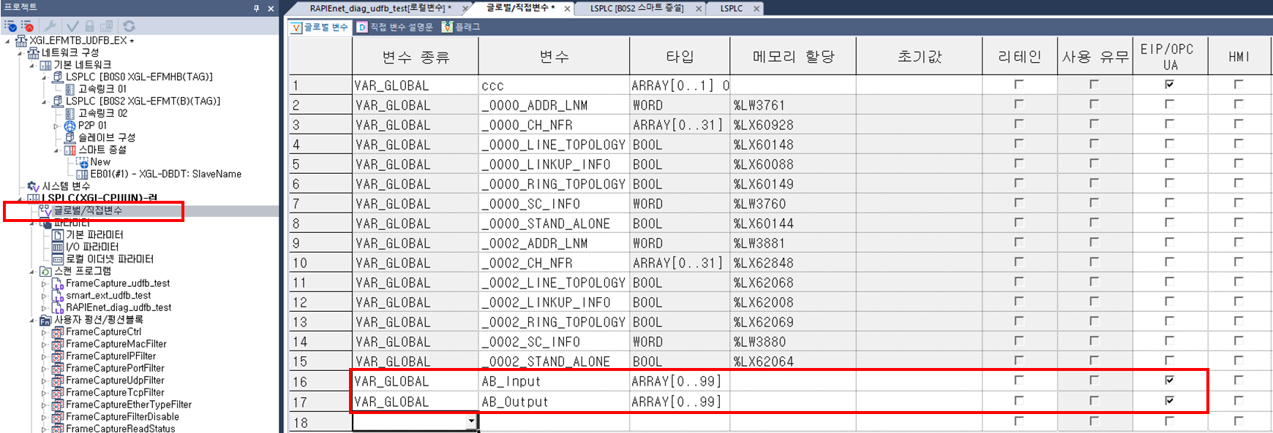Close the RAPIEnet_diag_udfb_test tab
Viewport: 1273px width, 433px height.
tap(465, 9)
